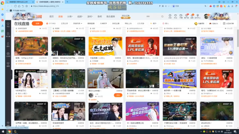Open 云游戏 gamepad icon in the left sidebar
Screen dimensions: 239x134
pos(8,55)
